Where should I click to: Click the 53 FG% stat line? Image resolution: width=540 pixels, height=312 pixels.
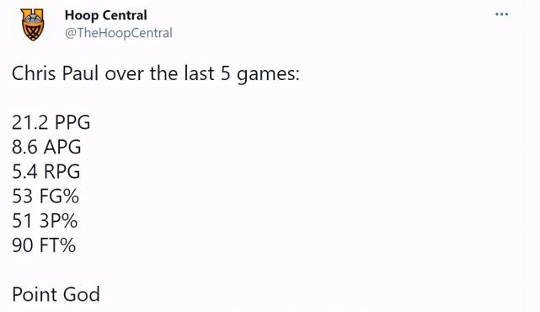tap(45, 196)
